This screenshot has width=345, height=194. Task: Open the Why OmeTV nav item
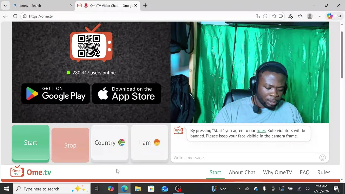pyautogui.click(x=278, y=172)
